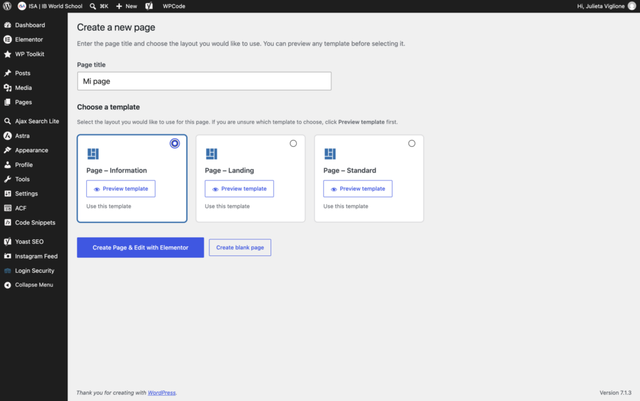Click the Create a new page heading

(x=116, y=27)
